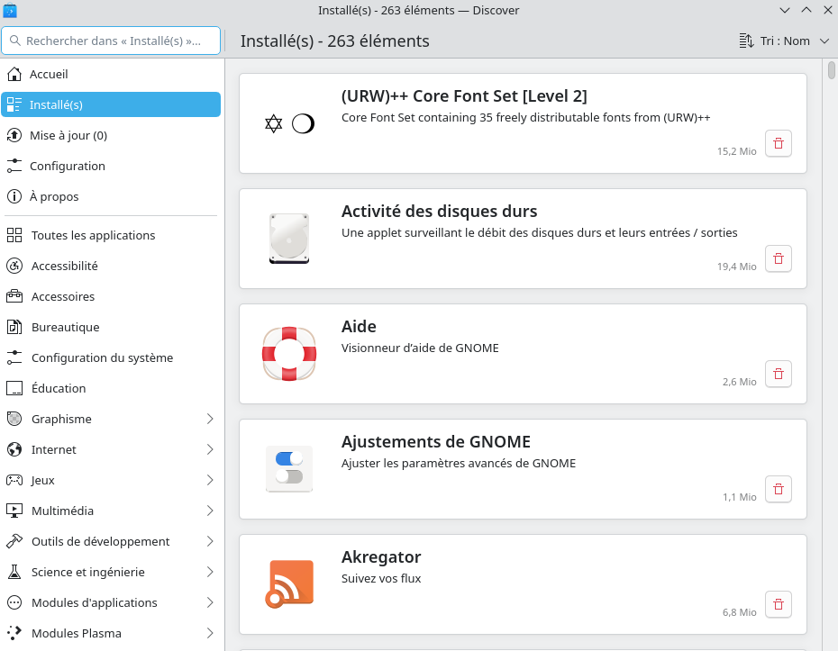Expand the Jeux category chevron
Screen dimensions: 838x651
point(210,480)
